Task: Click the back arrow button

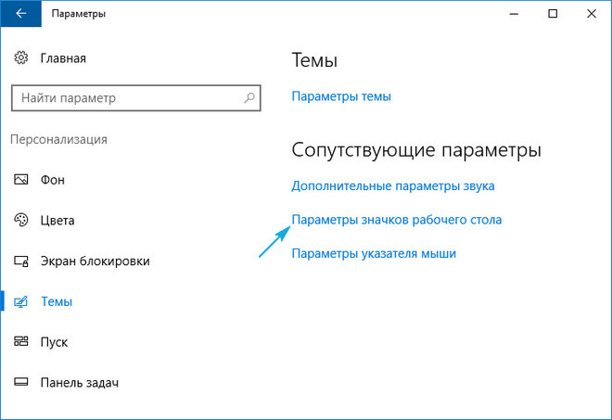Action: 20,14
